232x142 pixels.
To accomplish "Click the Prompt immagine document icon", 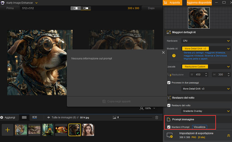I will 168,120.
